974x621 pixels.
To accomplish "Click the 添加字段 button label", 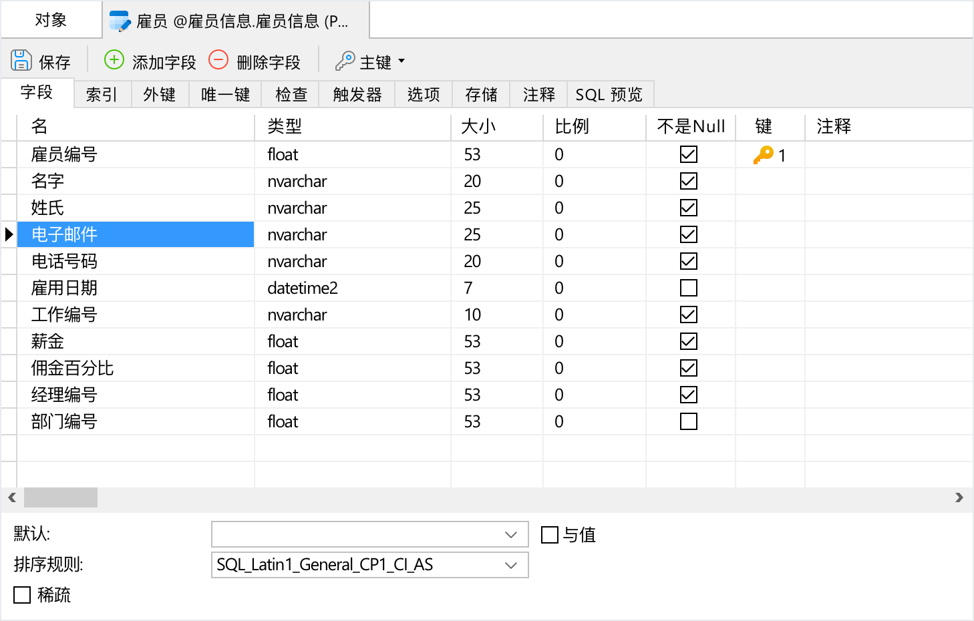I will [164, 63].
